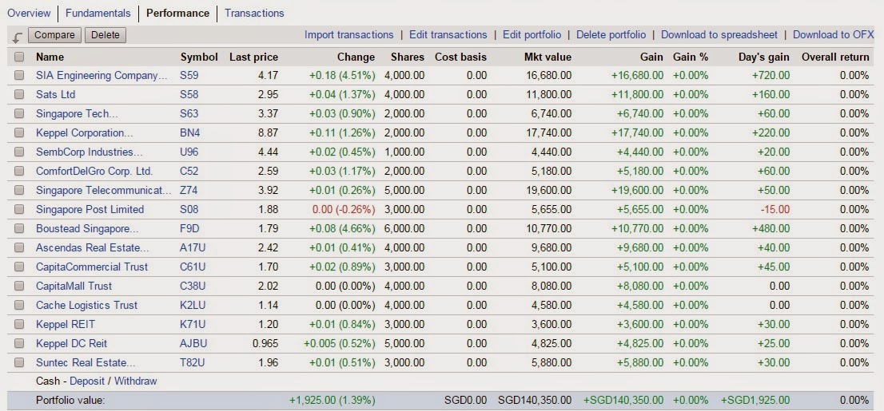884x411 pixels.
Task: Click Delete portfolio link
Action: [x=611, y=35]
